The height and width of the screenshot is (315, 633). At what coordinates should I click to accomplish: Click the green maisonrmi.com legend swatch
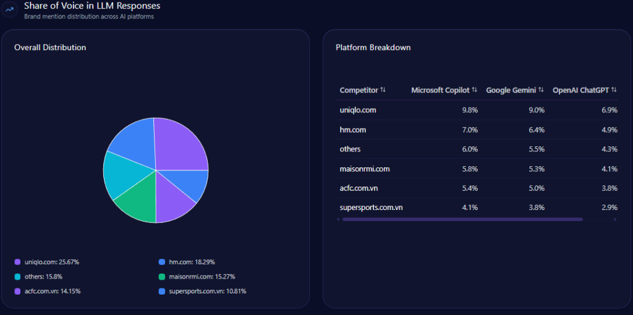click(x=162, y=277)
